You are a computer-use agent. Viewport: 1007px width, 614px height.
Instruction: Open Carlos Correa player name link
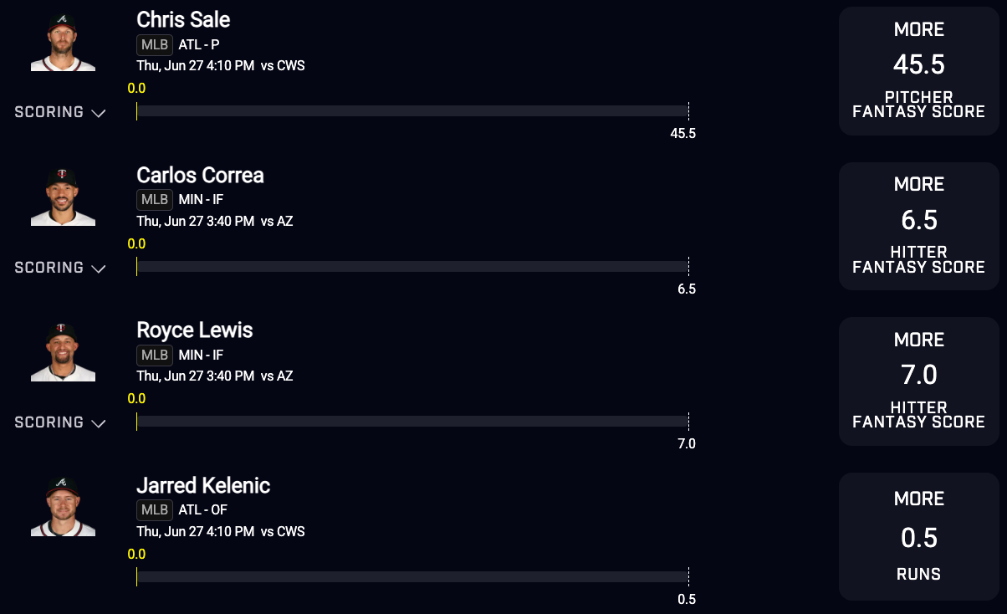point(200,176)
